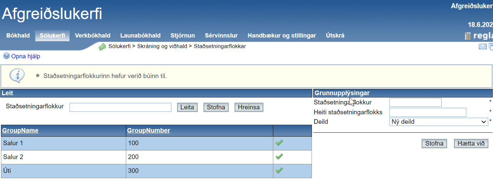Focus the Staðsetningarflokkur field in Grunnupplýsingar
The width and height of the screenshot is (493, 188).
point(415,102)
